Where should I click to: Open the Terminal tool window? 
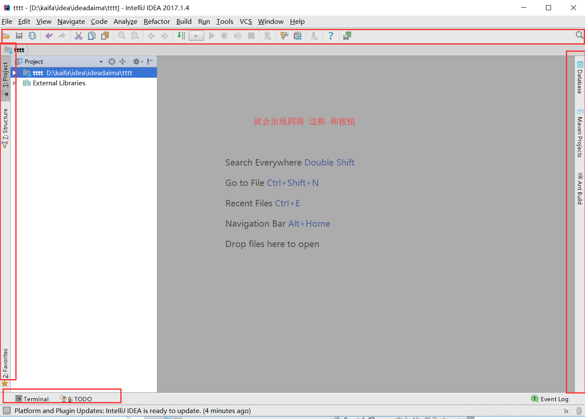(x=32, y=399)
